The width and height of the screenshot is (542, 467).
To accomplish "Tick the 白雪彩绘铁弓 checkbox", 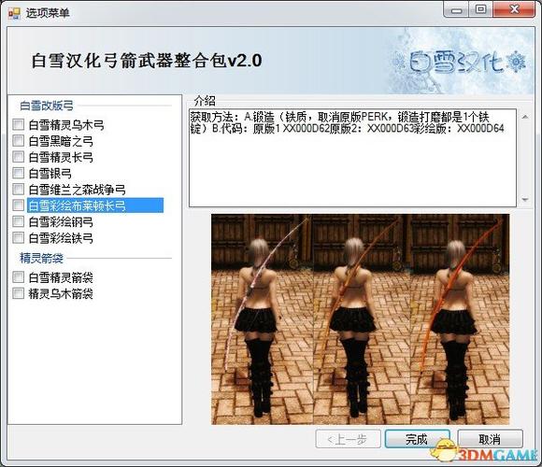I will [18, 237].
